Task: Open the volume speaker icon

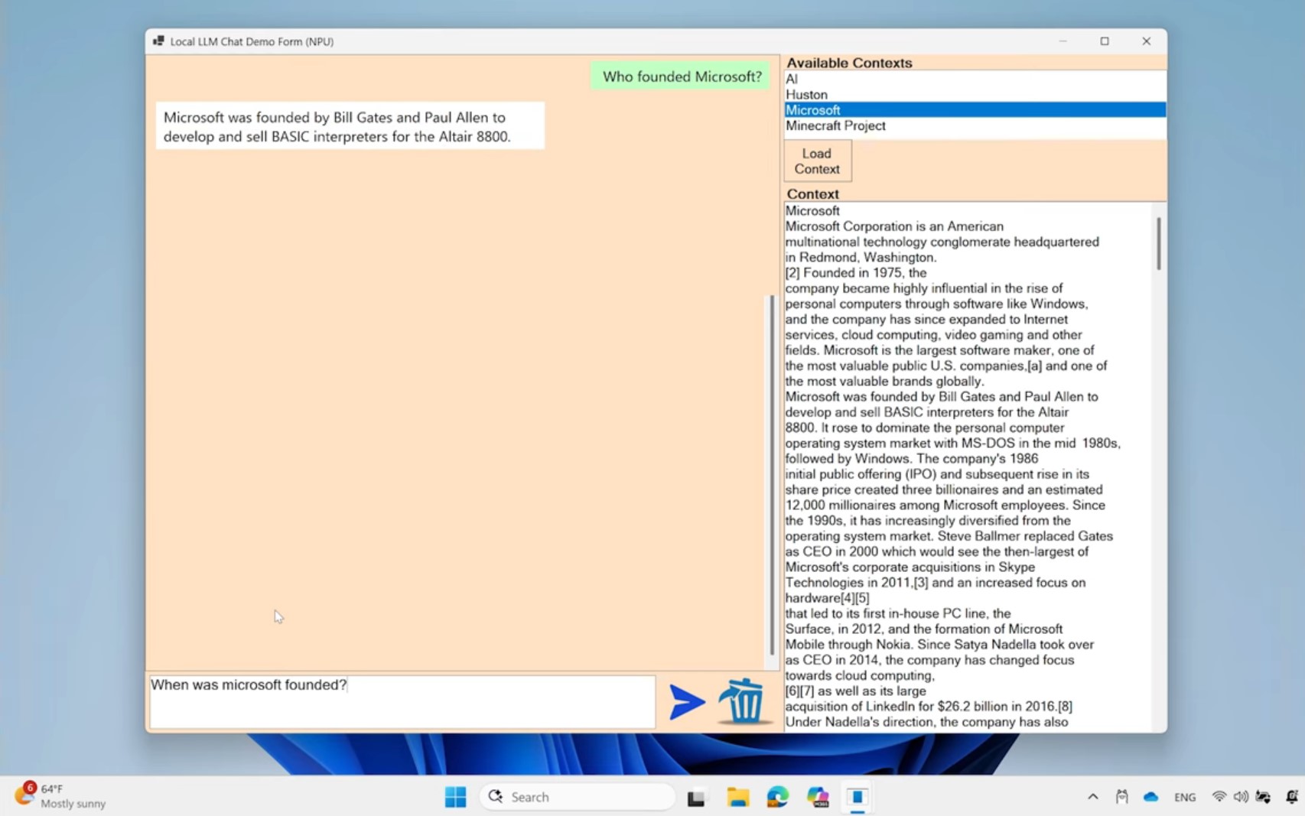Action: point(1240,797)
